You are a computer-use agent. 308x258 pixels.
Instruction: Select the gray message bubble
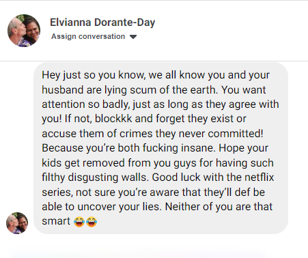[x=160, y=148]
